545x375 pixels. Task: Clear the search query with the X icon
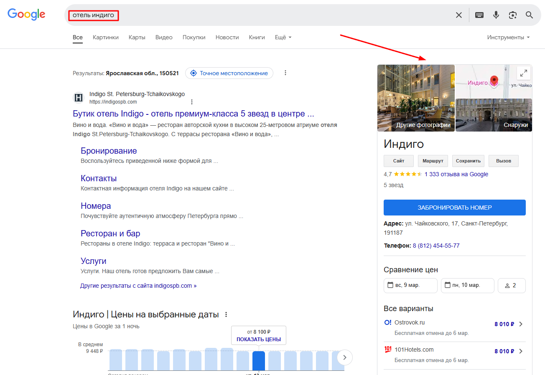pyautogui.click(x=458, y=15)
